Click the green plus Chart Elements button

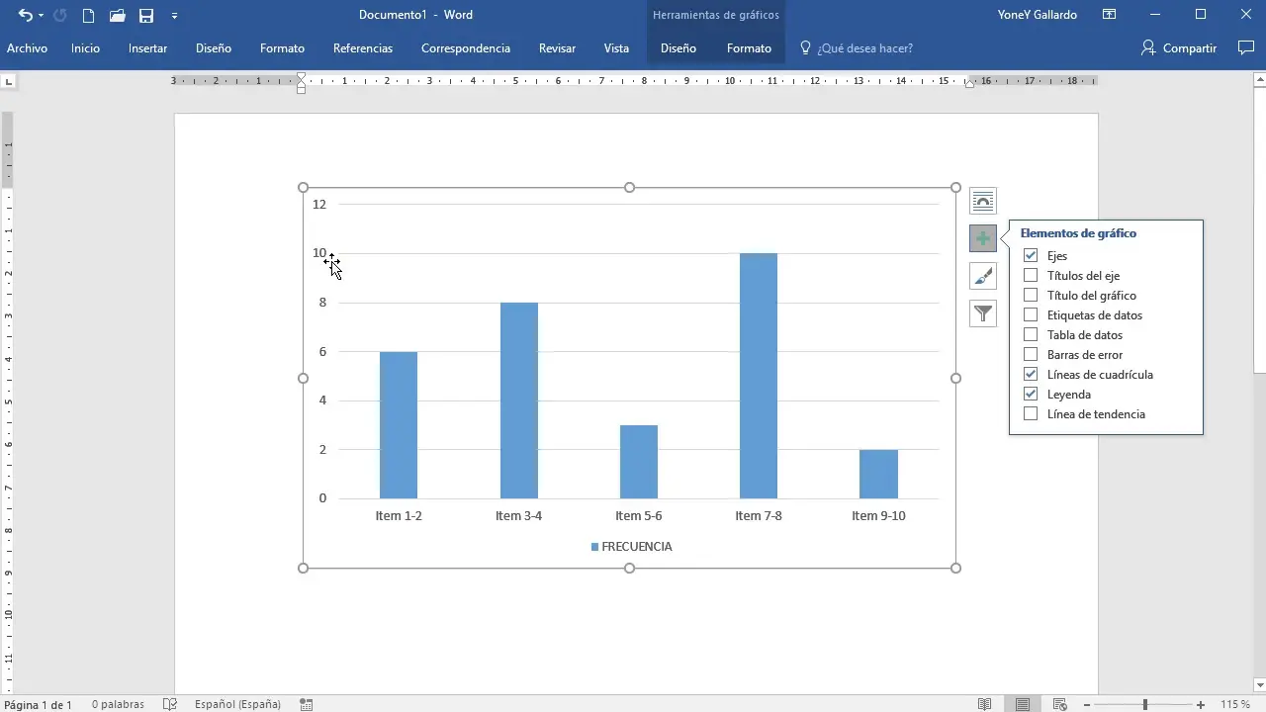click(x=982, y=239)
